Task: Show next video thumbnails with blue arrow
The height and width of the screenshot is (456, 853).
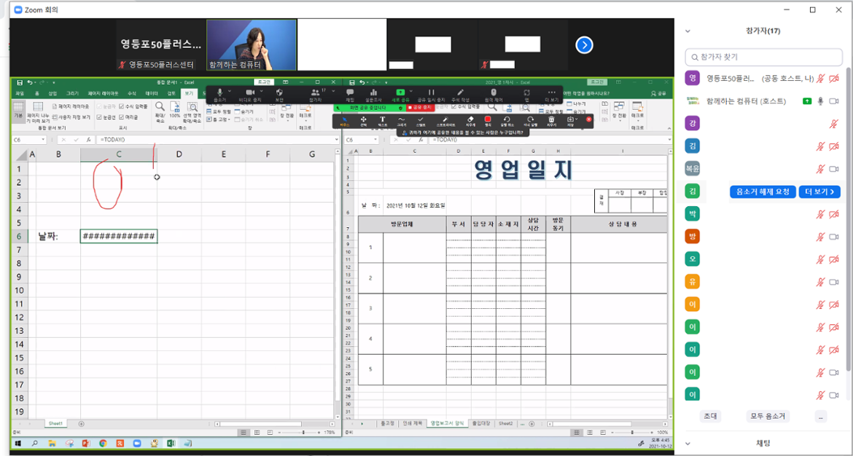Action: (584, 45)
